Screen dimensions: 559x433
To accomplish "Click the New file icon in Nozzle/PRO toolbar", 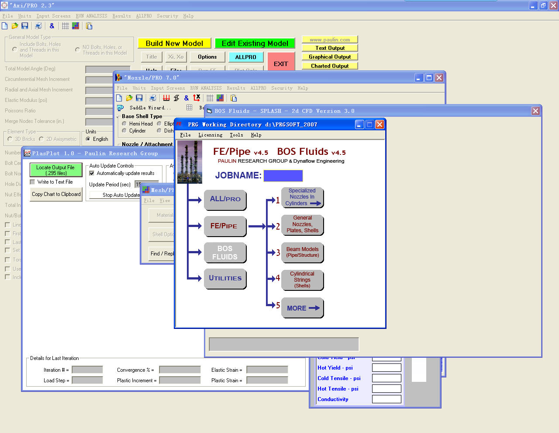I will (119, 98).
